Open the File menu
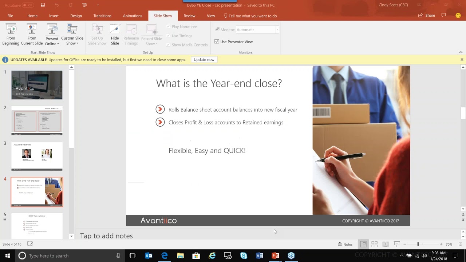Screen dimensions: 466x262 [x=10, y=16]
